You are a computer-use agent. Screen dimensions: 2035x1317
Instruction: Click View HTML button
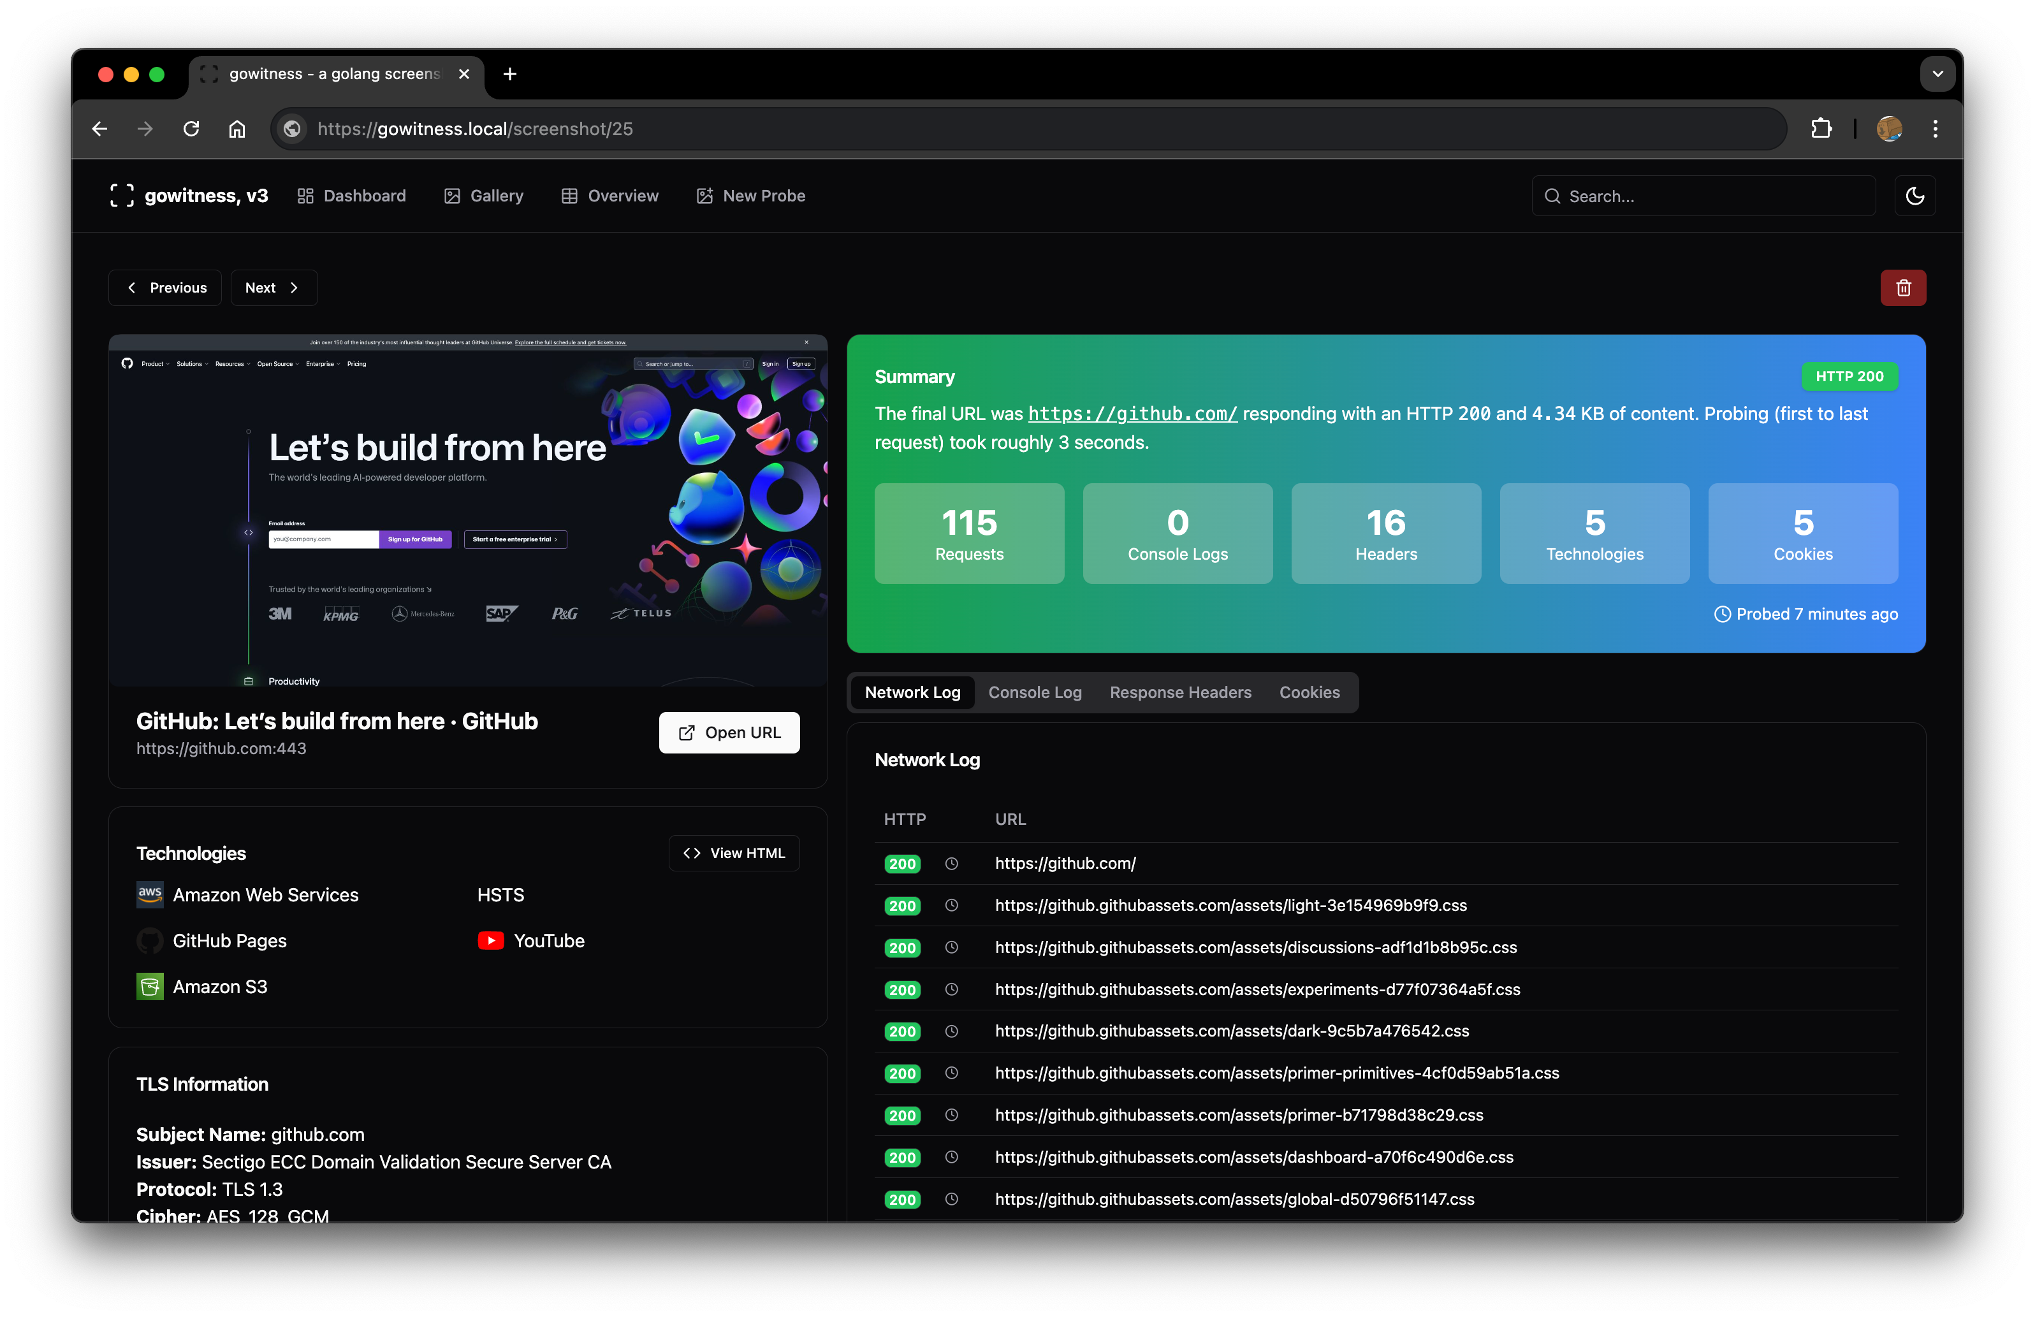734,854
